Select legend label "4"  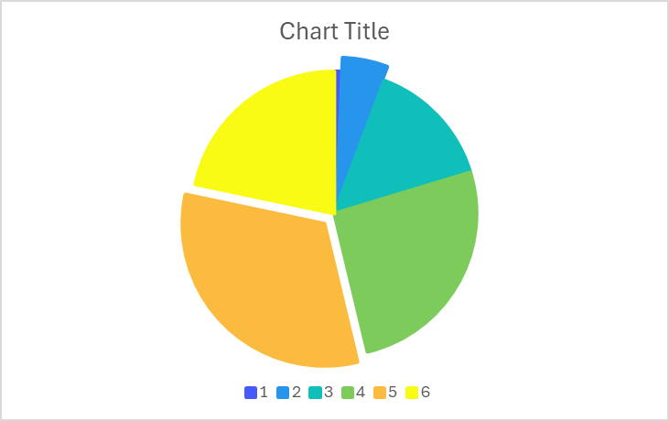[361, 393]
